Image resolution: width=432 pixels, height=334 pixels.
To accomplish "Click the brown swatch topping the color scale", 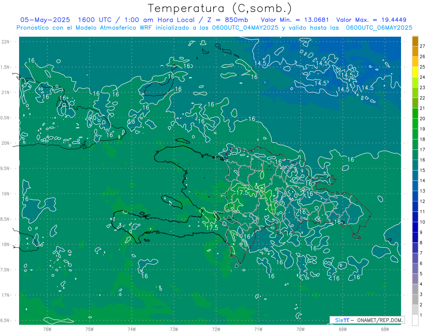I will [x=415, y=41].
